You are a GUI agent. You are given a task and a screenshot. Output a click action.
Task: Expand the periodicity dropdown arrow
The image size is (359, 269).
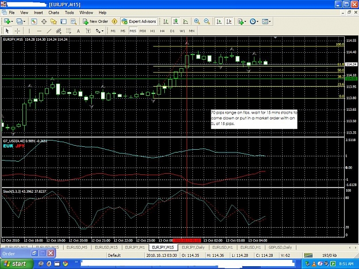tap(257, 21)
